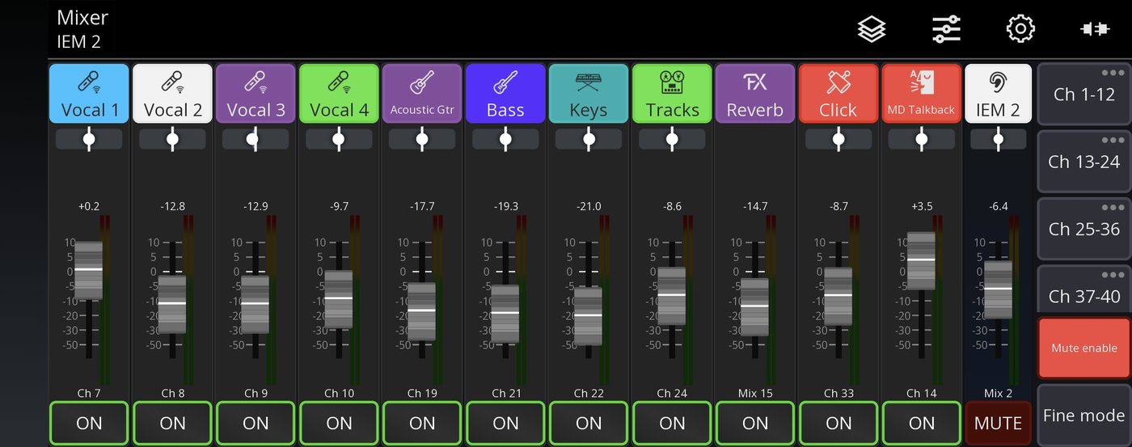The height and width of the screenshot is (447, 1132).
Task: Click the MD Talkback fader handle
Action: [922, 260]
